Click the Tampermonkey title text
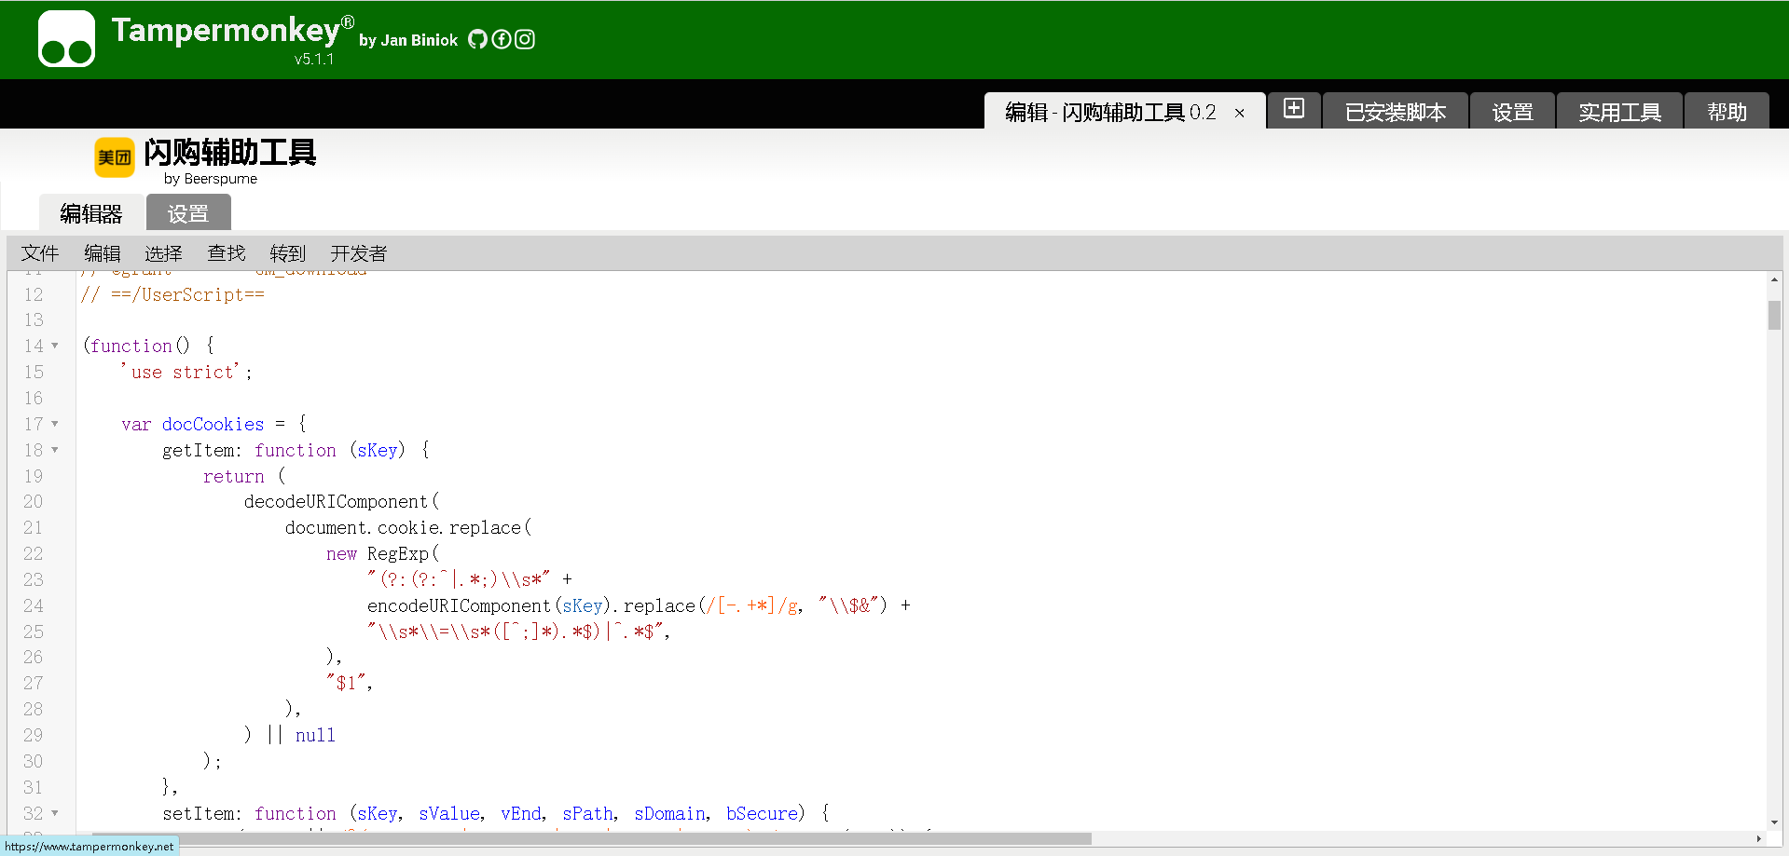The height and width of the screenshot is (856, 1789). tap(226, 30)
